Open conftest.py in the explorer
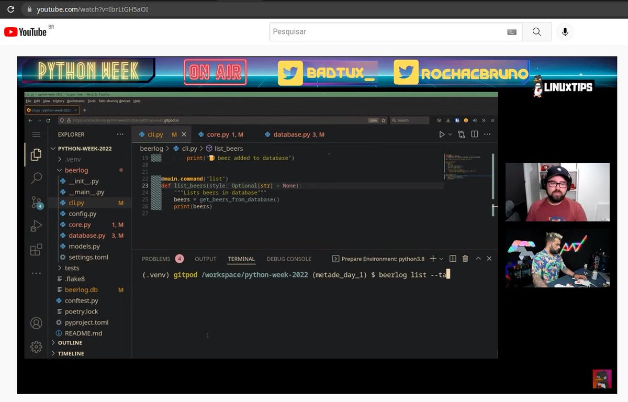The image size is (628, 402). coord(82,300)
